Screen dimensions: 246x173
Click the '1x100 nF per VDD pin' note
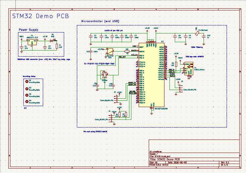[x=114, y=30]
